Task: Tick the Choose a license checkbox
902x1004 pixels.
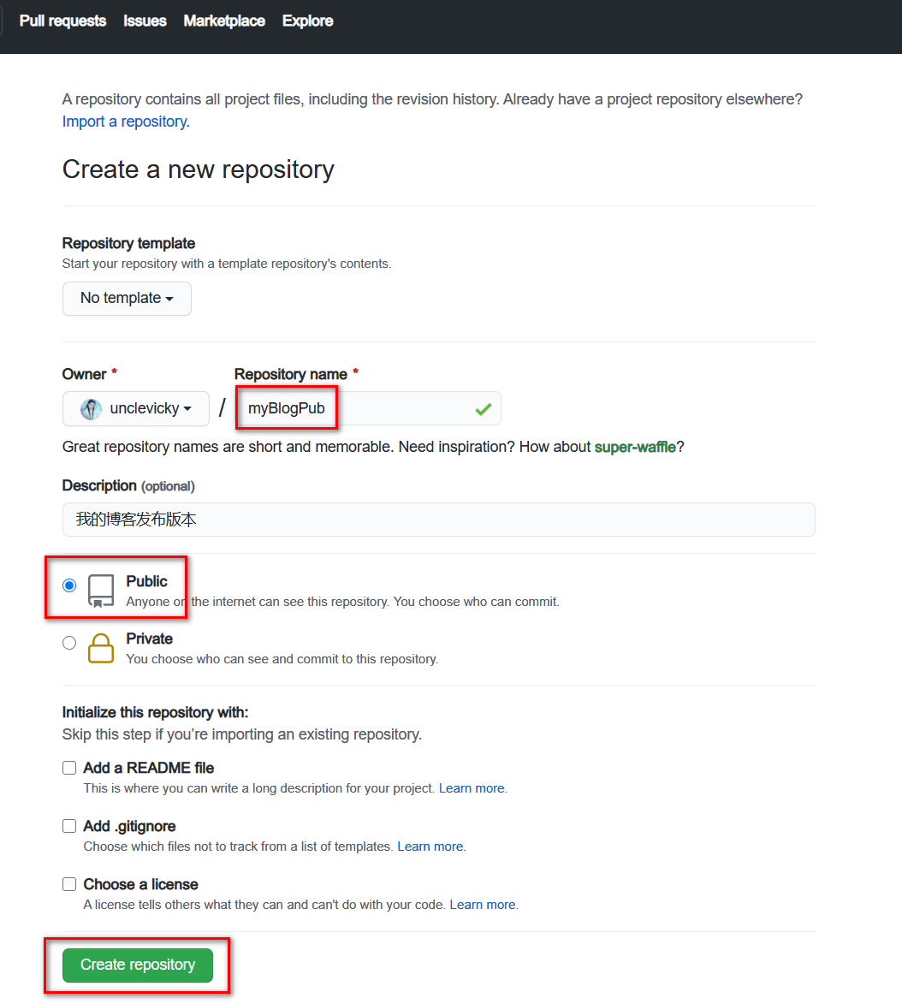Action: click(x=69, y=884)
